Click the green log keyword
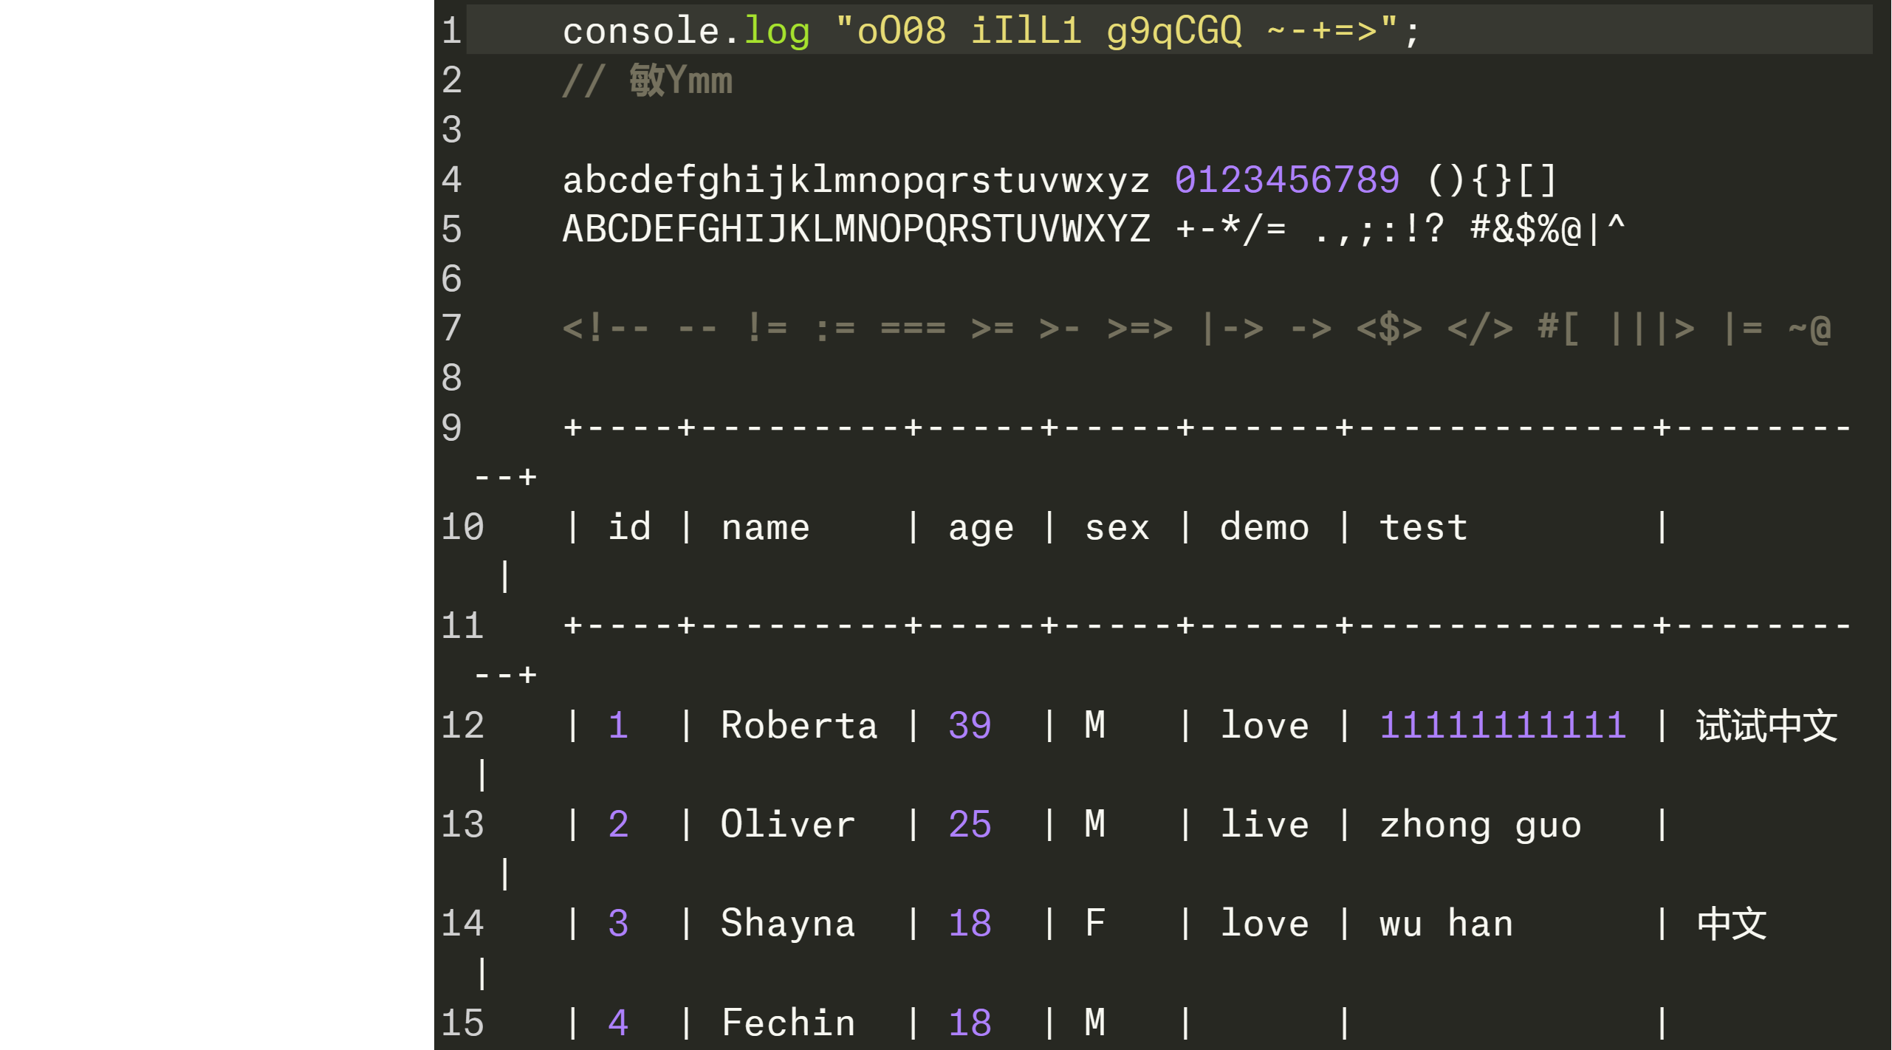 pos(777,33)
